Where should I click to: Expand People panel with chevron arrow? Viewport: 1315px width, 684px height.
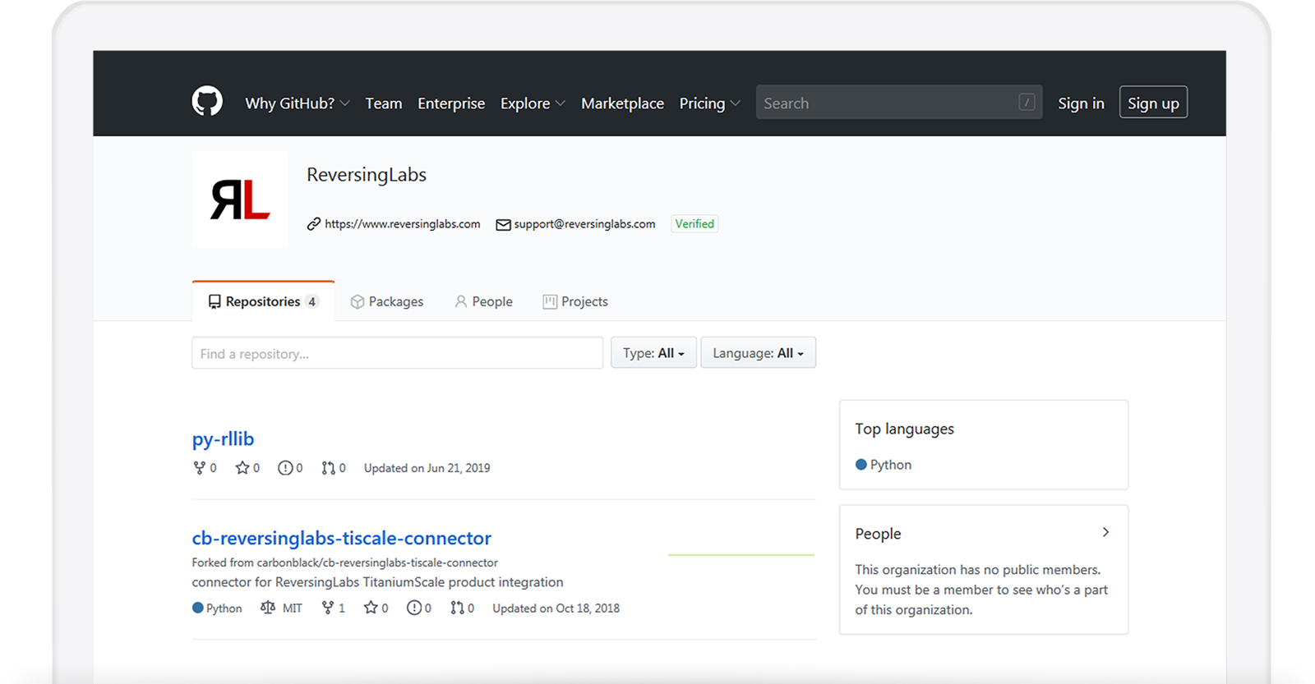click(x=1106, y=532)
